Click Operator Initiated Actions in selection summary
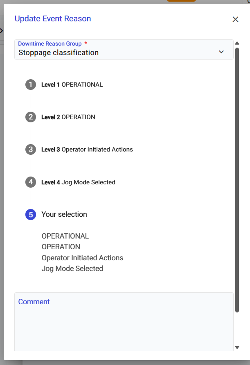This screenshot has height=365, width=250. pos(82,258)
